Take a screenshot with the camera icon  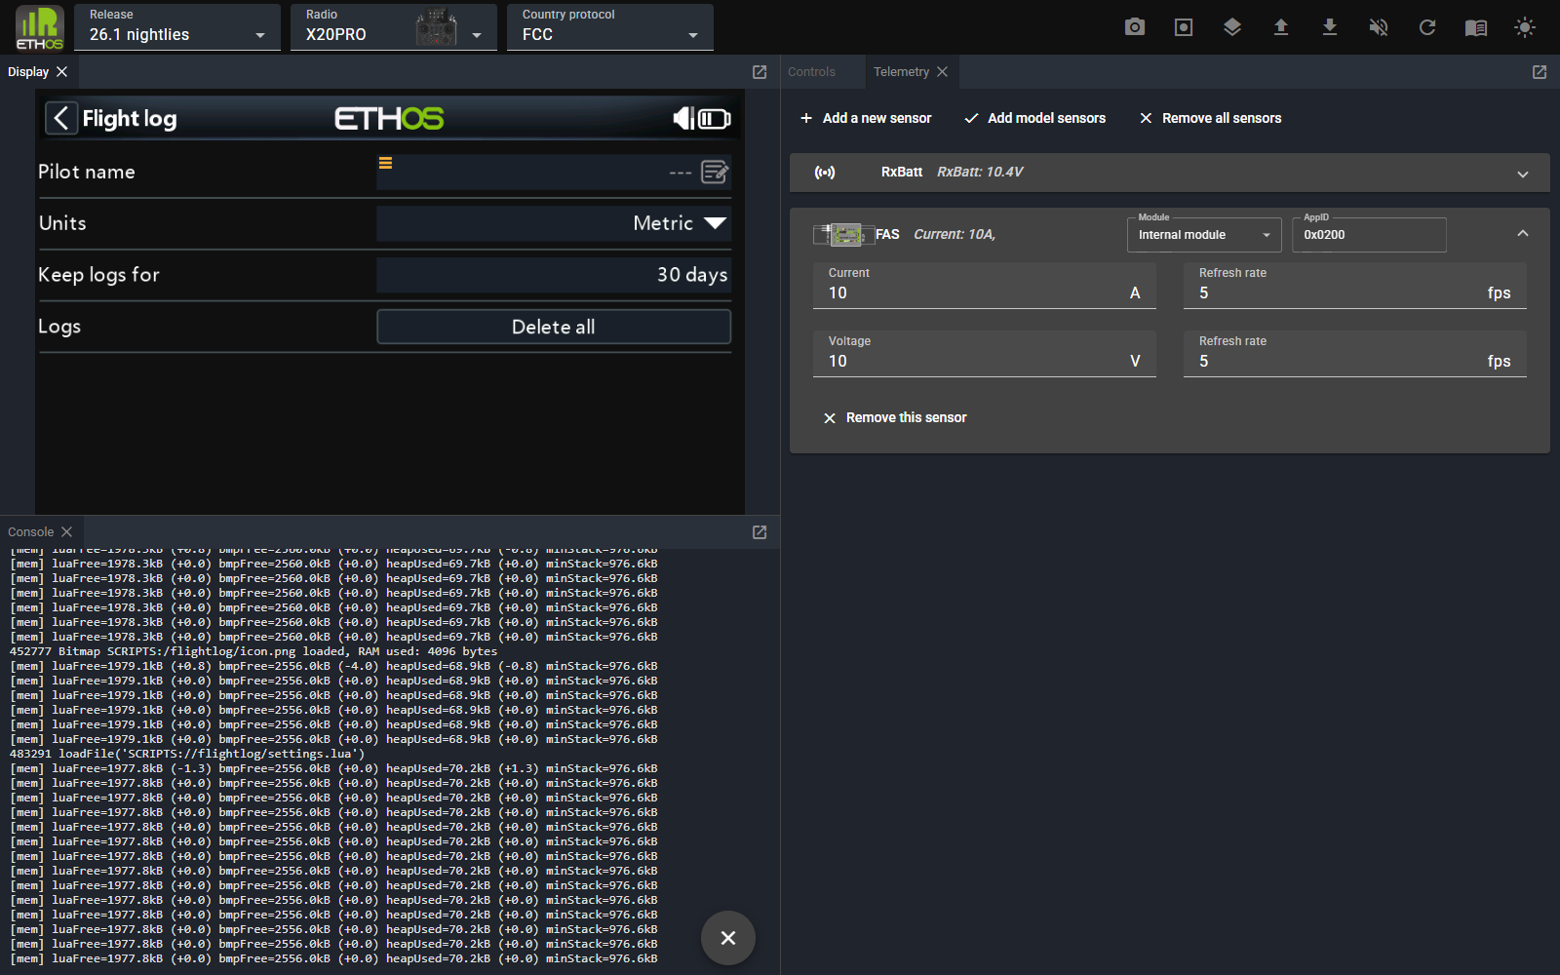coord(1135,27)
